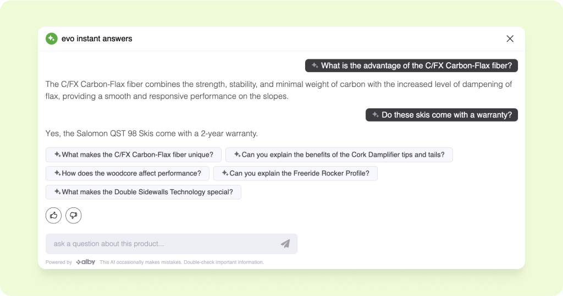Viewport: 563px width, 296px height.
Task: Pick the Freeride Rocker Profile suggestion
Action: point(295,173)
